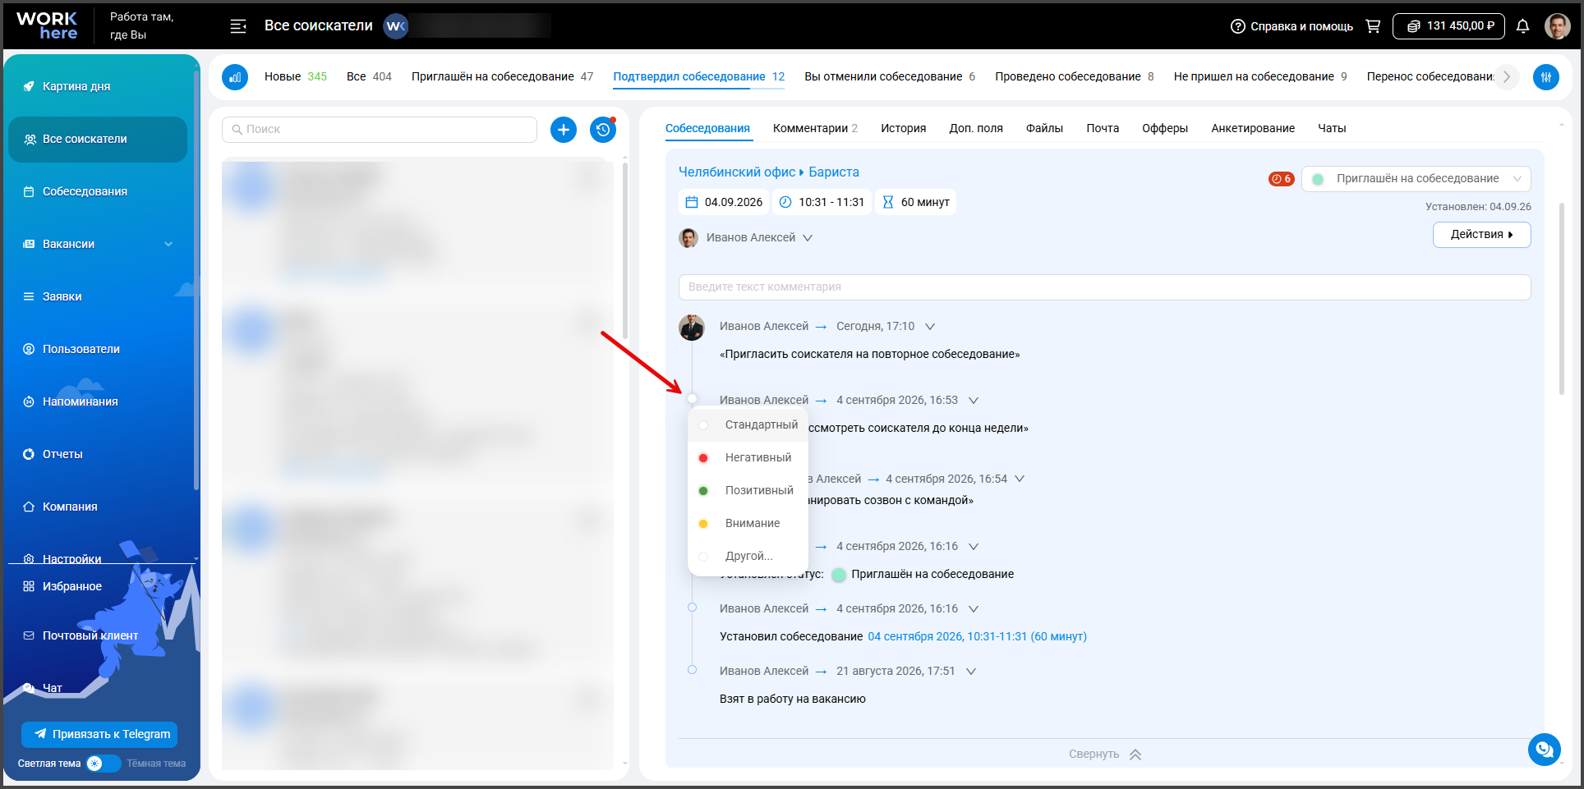The width and height of the screenshot is (1584, 789).
Task: Switch to Комментарии tab
Action: (x=815, y=128)
